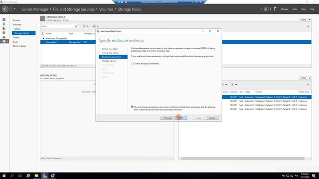319x179 pixels.
Task: Click Next in the wizard
Action: (180, 118)
